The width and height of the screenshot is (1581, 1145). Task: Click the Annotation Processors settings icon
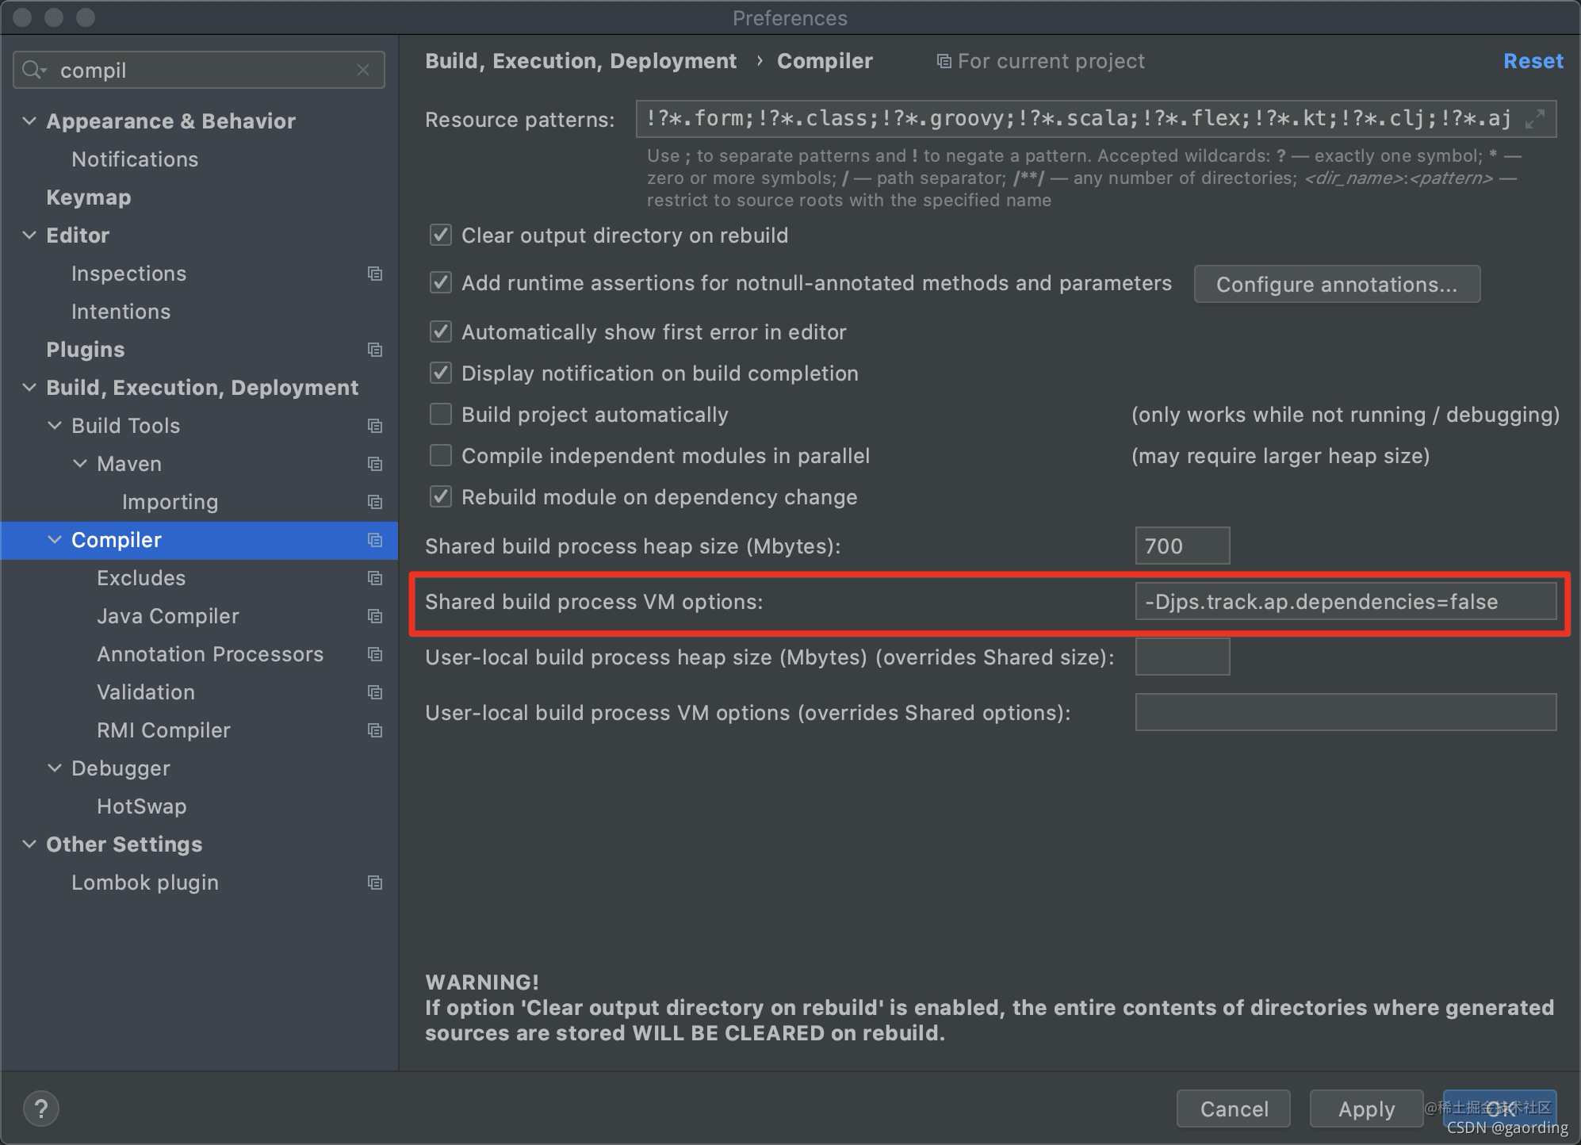click(376, 654)
